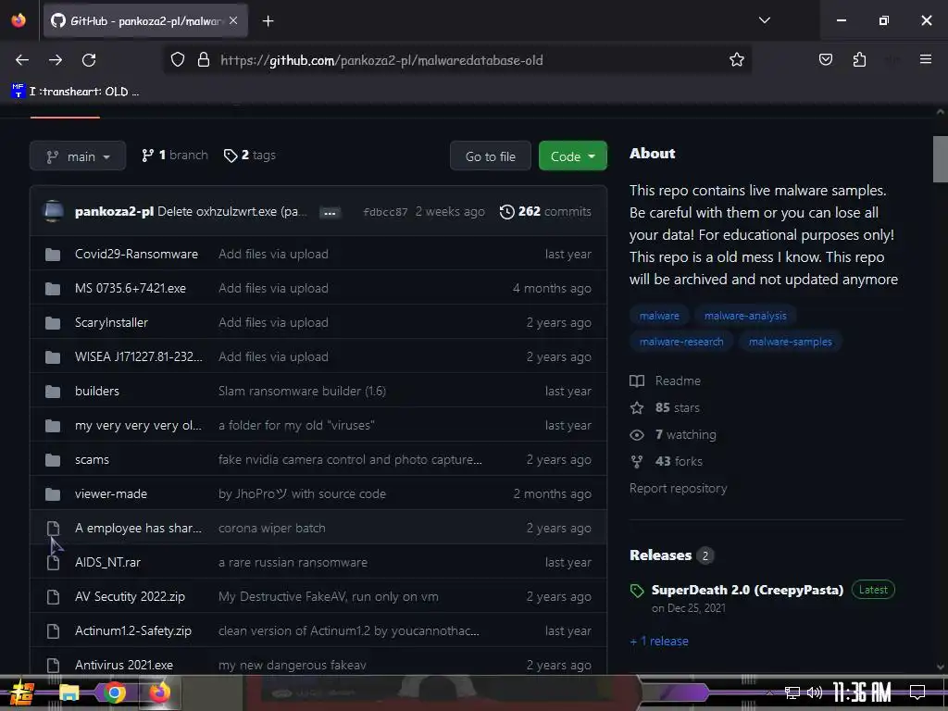Open the tracking protection shield icon
This screenshot has width=948, height=711.
tap(177, 60)
